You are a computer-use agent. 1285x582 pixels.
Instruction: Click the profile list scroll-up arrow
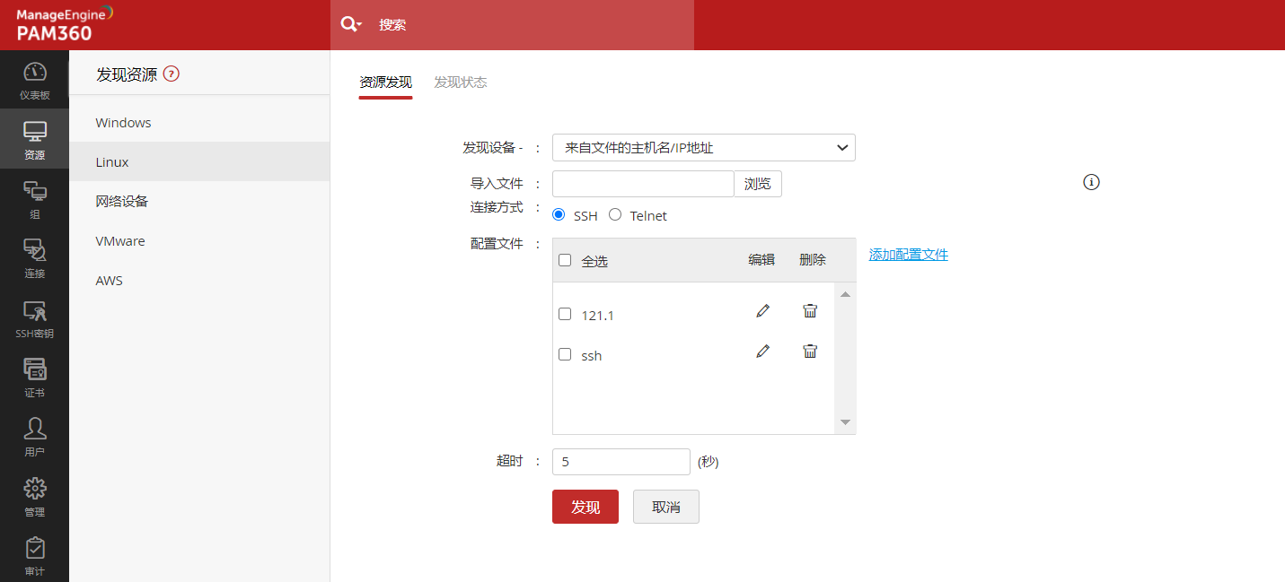845,294
